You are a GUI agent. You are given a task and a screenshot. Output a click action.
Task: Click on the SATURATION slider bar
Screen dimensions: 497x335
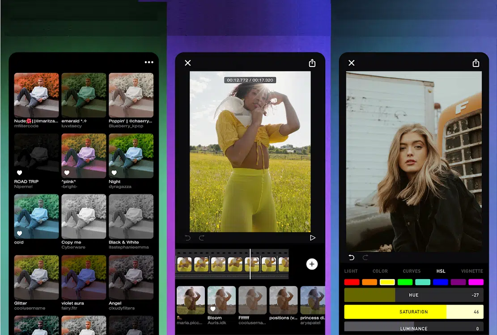coord(413,312)
